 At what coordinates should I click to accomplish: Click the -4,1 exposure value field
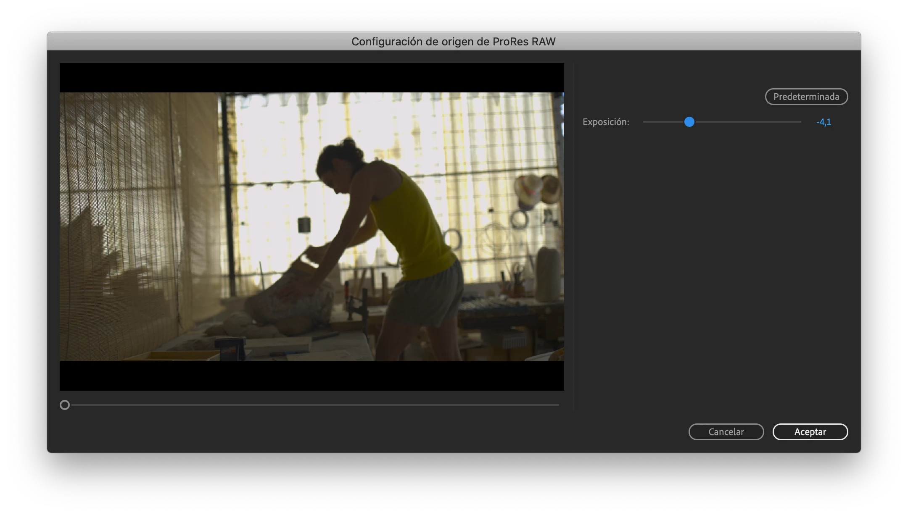tap(823, 122)
